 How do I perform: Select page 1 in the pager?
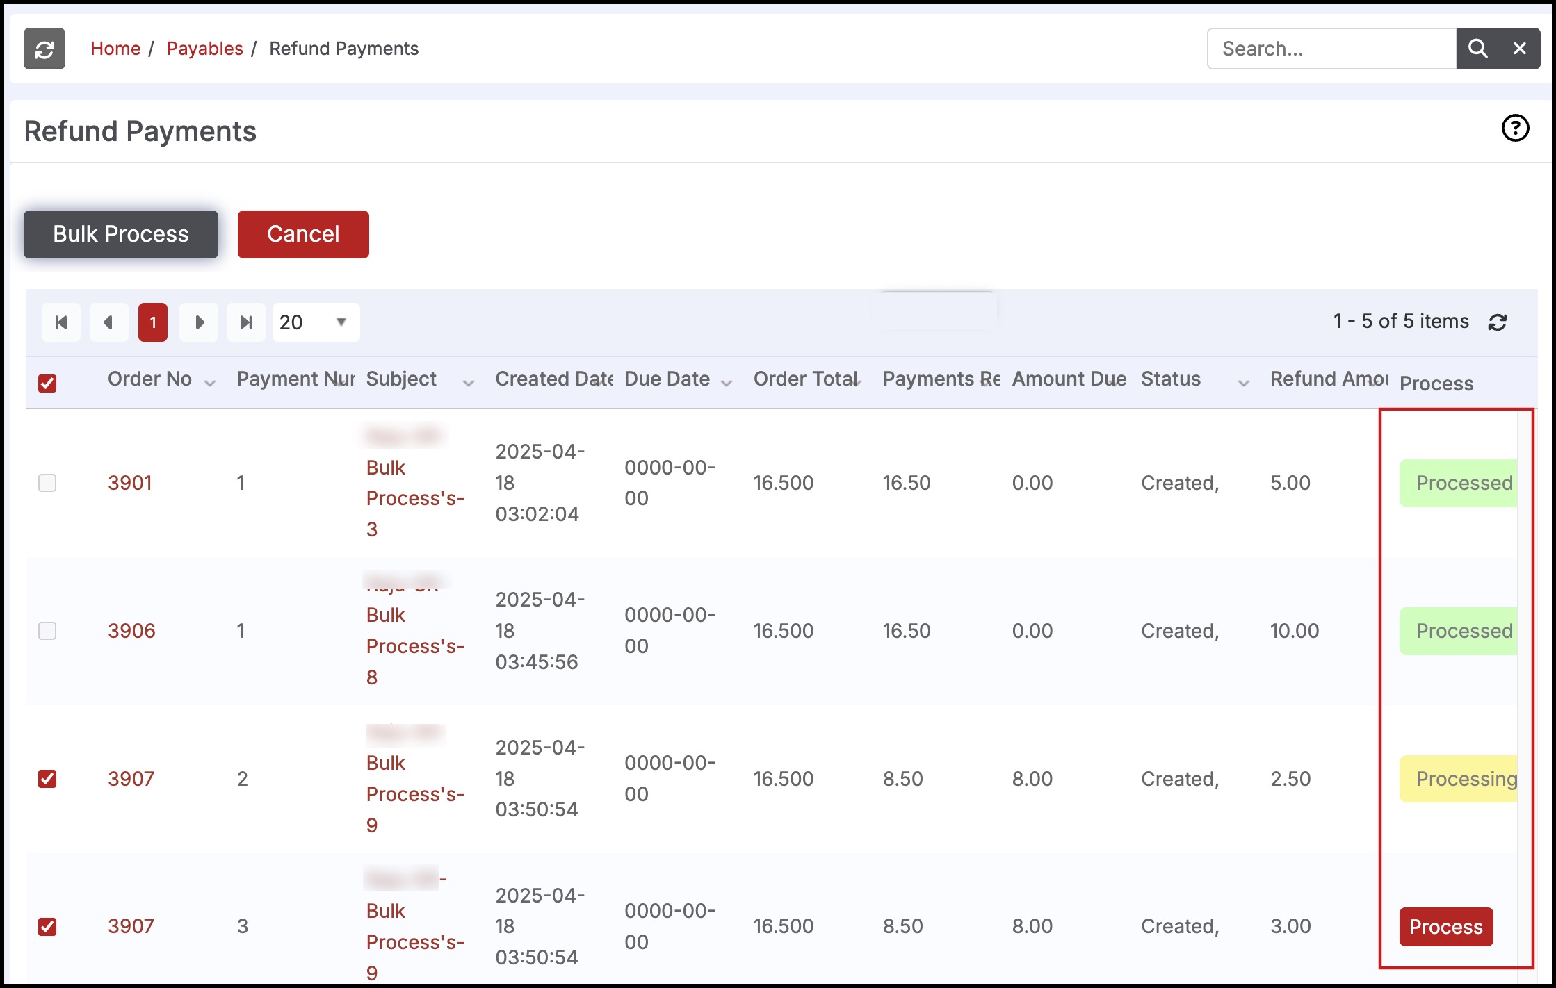(x=153, y=322)
